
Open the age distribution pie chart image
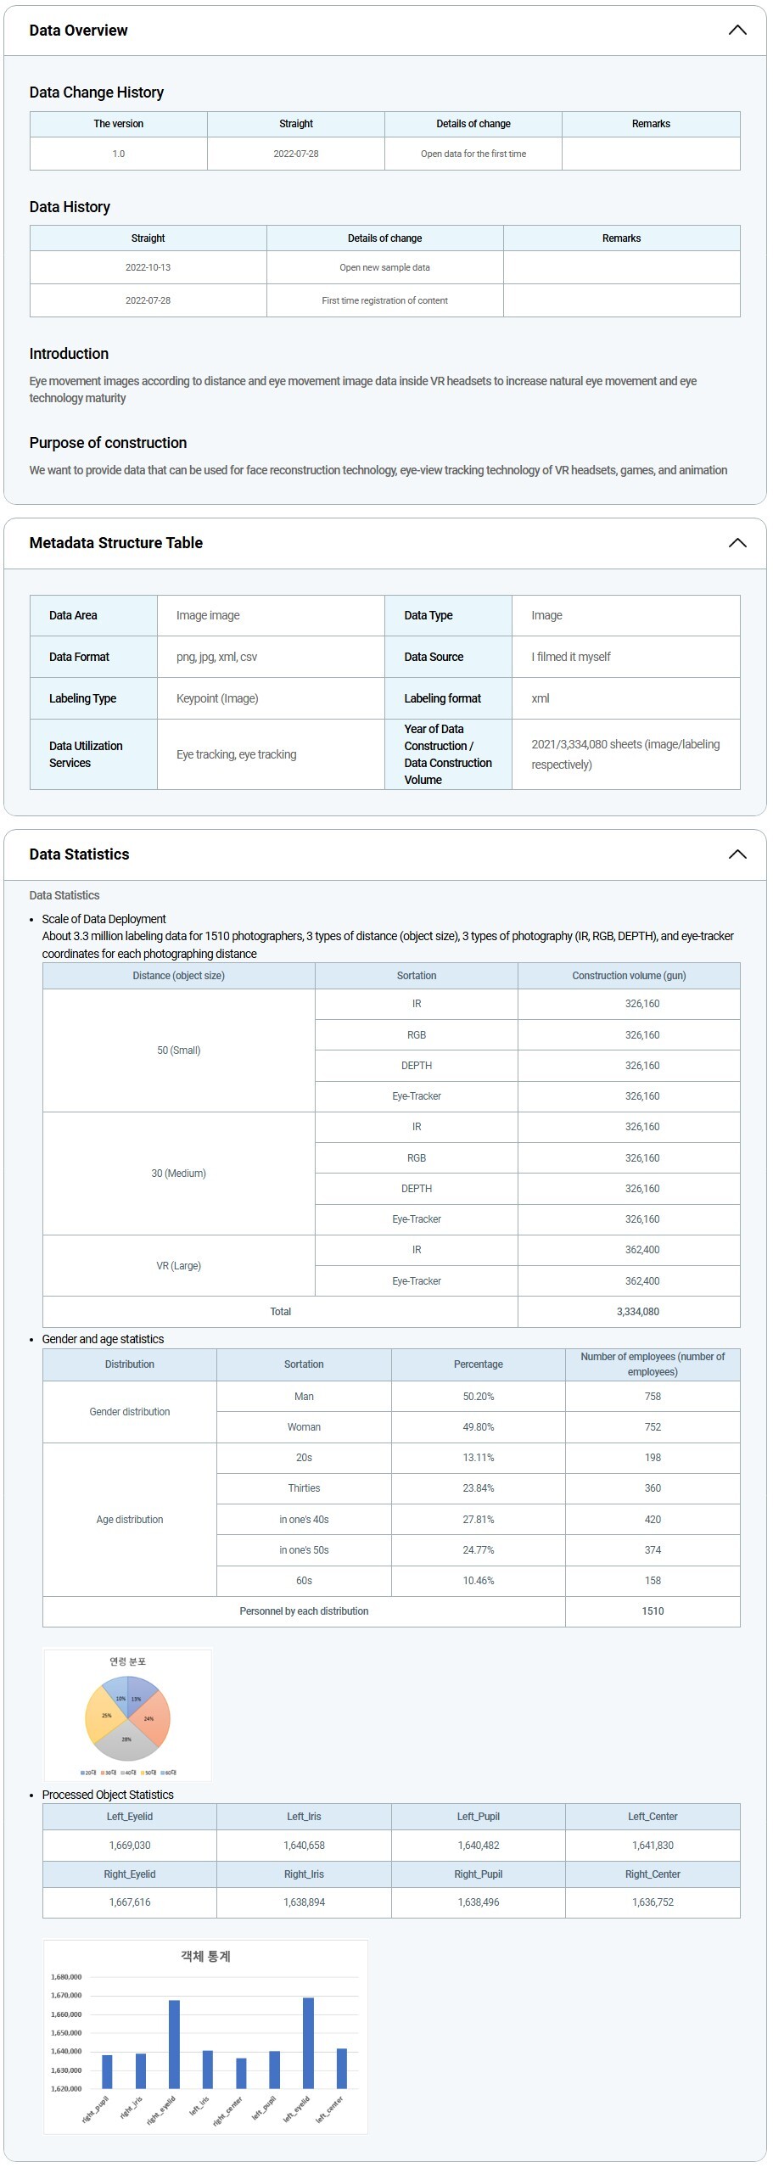[127, 1714]
